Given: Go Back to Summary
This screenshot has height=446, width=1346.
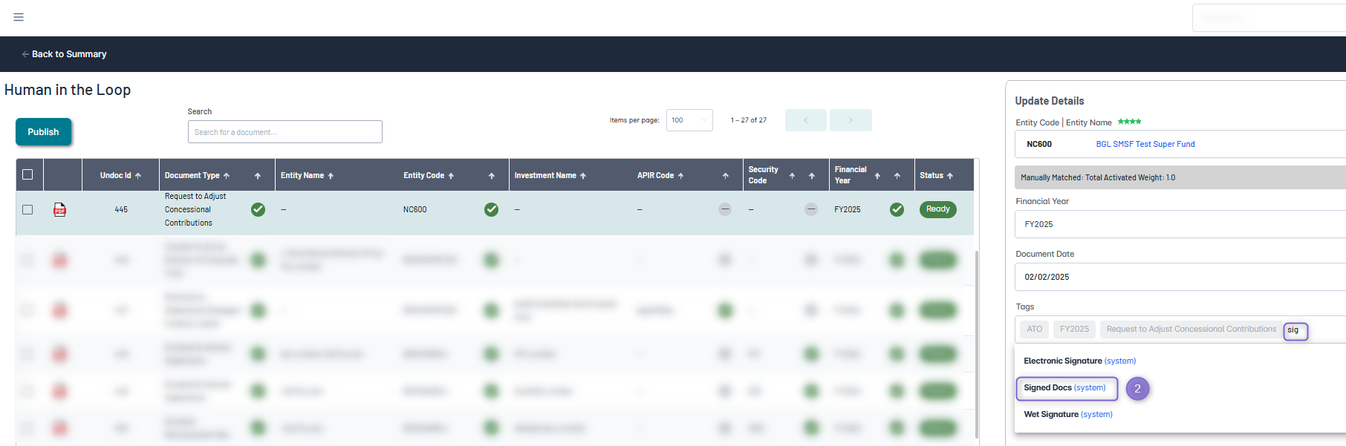Looking at the screenshot, I should pos(65,54).
